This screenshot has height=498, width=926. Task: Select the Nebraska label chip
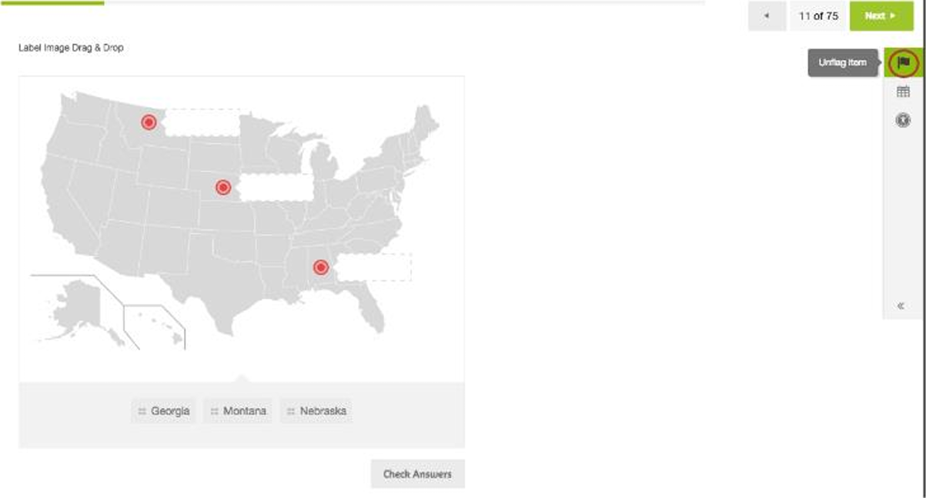(x=316, y=411)
